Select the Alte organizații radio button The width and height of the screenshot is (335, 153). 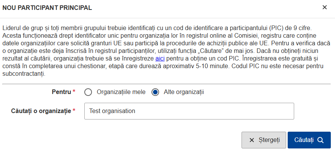(155, 92)
